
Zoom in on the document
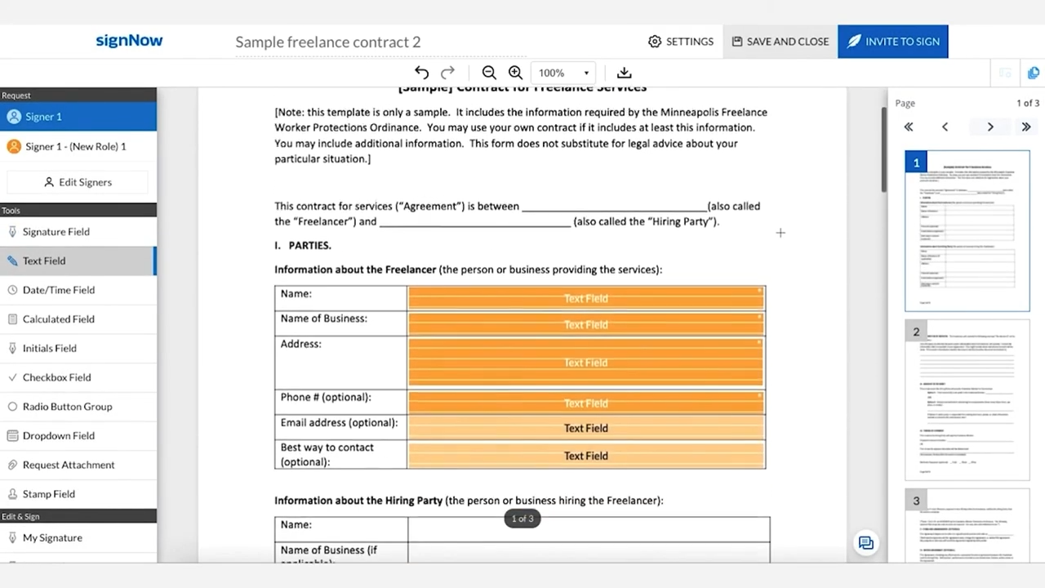[x=515, y=73]
